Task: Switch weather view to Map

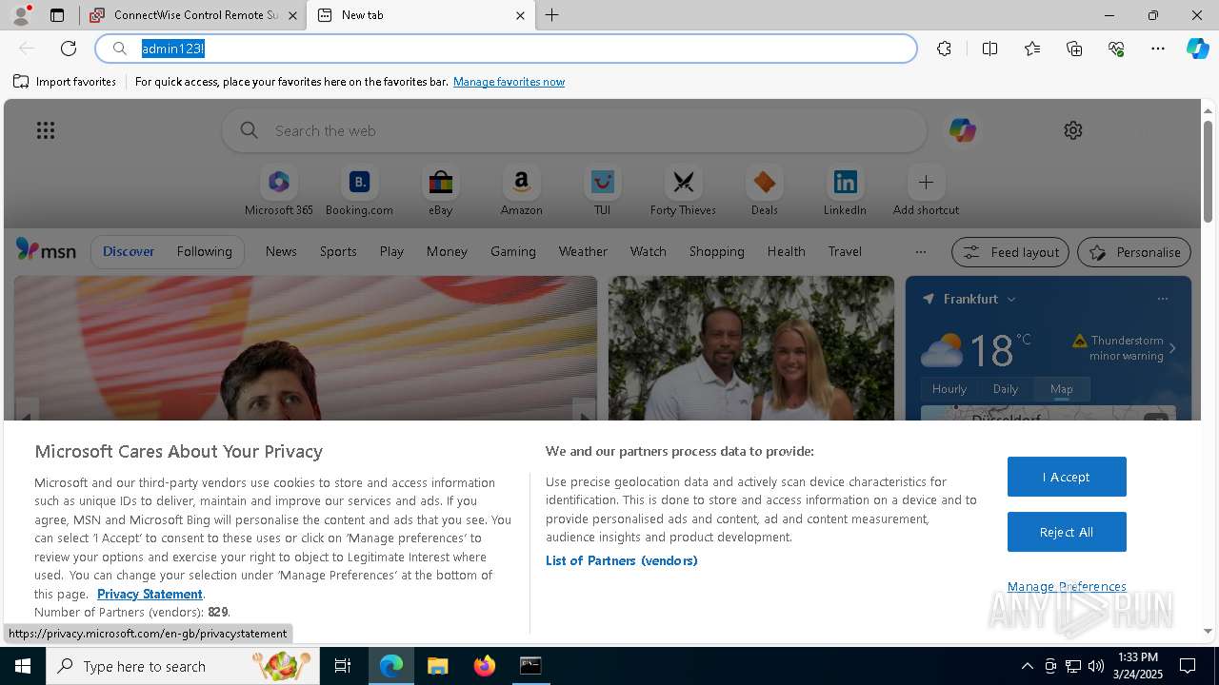Action: click(1062, 388)
